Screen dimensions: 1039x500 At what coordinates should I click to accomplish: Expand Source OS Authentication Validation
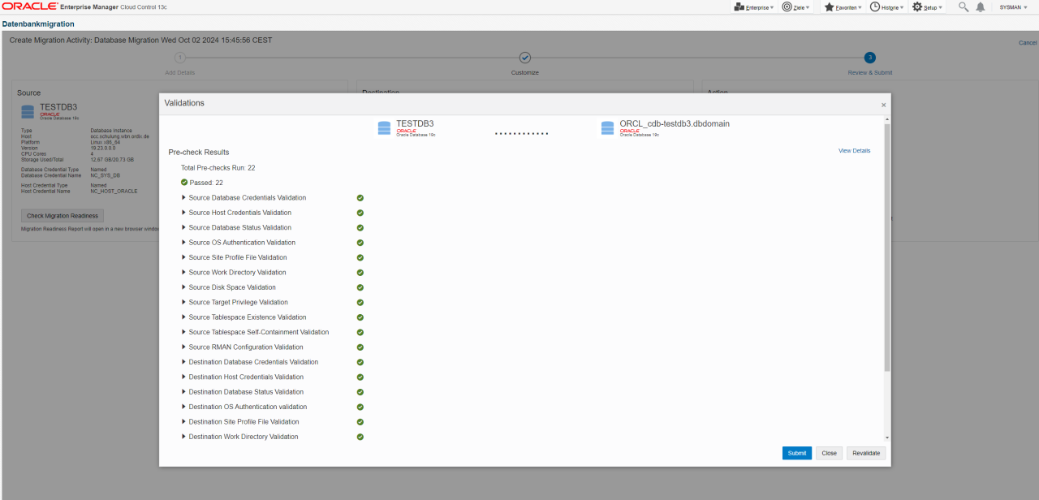tap(184, 243)
